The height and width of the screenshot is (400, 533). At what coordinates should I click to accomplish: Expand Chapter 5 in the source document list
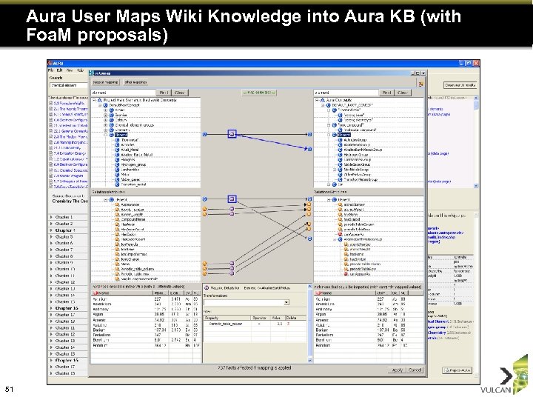(x=51, y=237)
